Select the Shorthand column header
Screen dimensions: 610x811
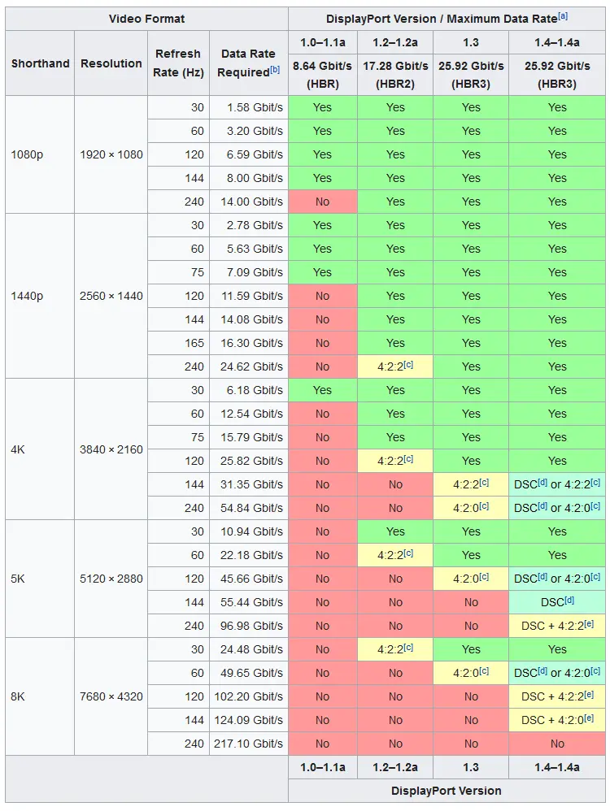click(40, 63)
